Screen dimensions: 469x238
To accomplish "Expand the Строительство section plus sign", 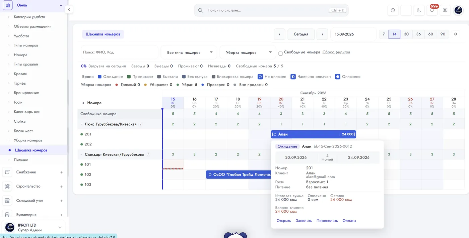I will 61,187.
